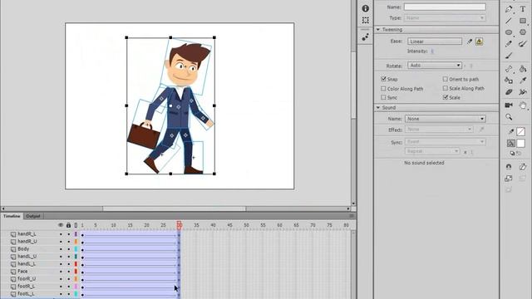The width and height of the screenshot is (532, 299).
Task: Open the Ease Linear field
Action: pos(435,42)
